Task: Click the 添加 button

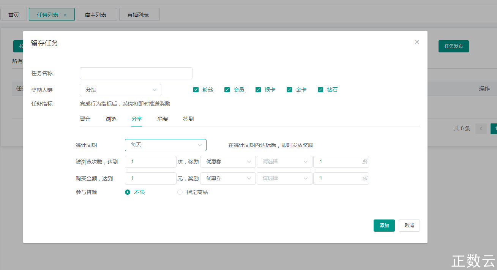Action: pos(384,226)
